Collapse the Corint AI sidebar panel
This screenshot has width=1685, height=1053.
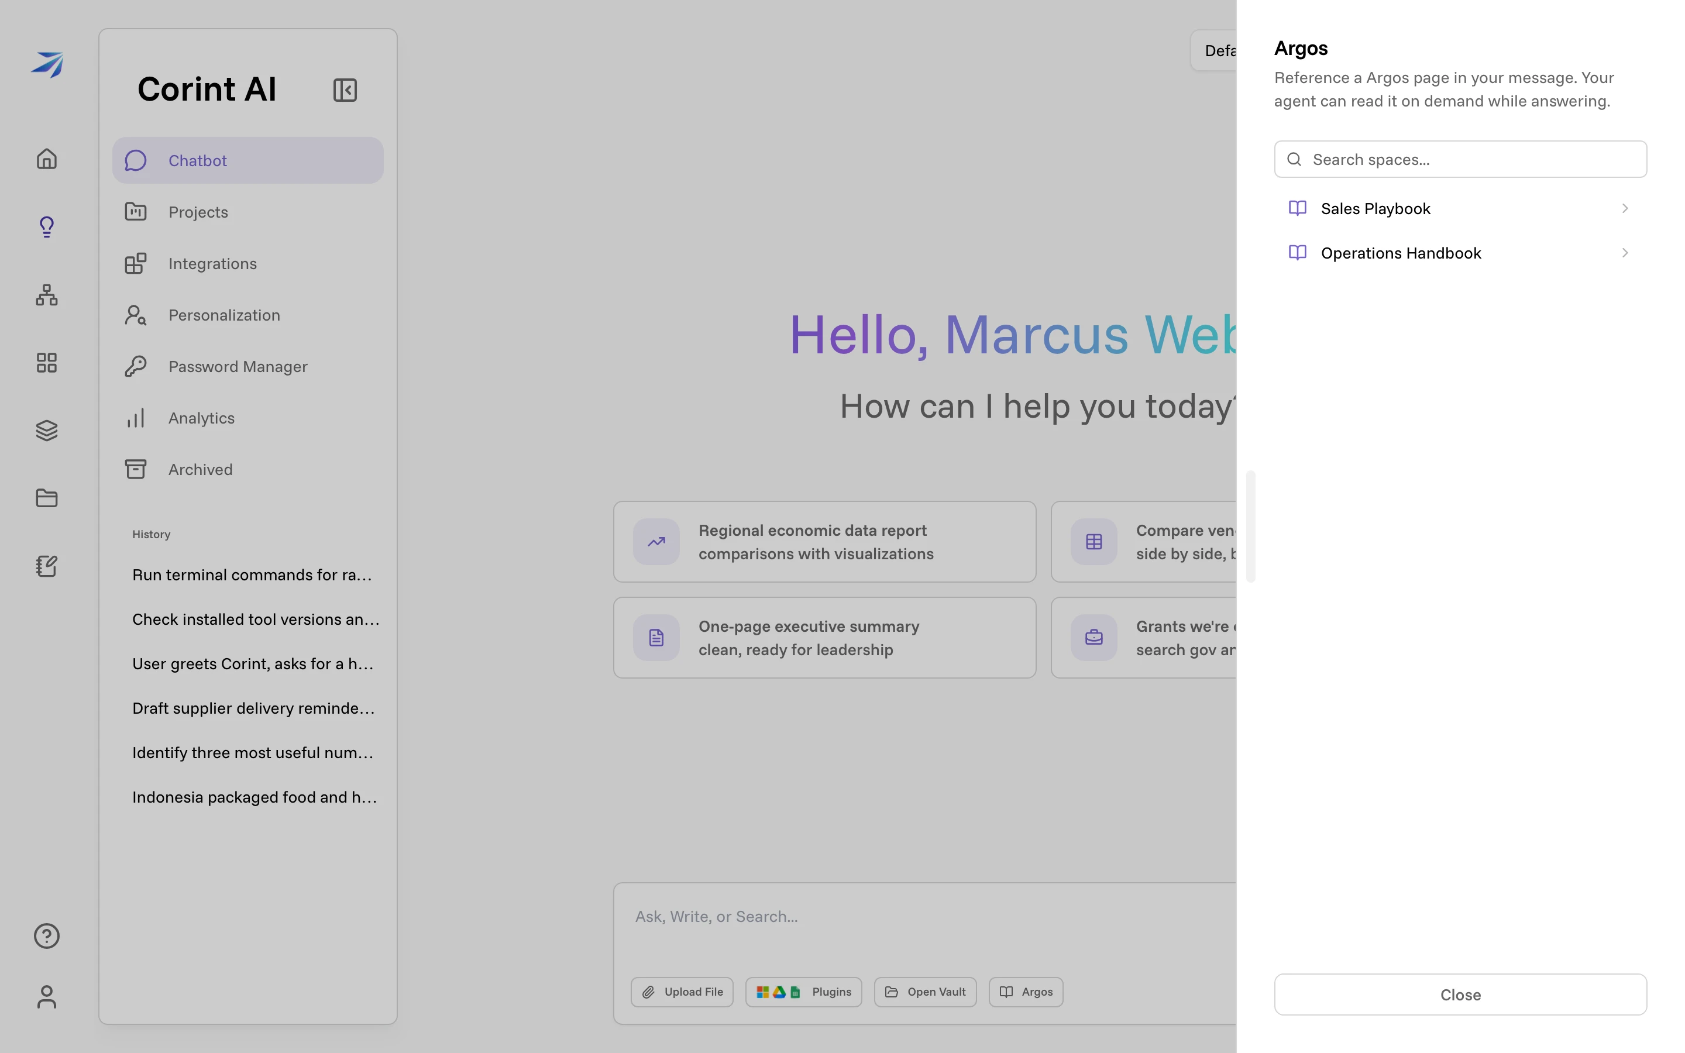pyautogui.click(x=345, y=90)
